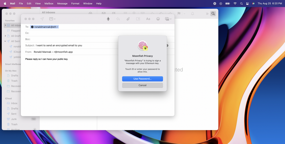This screenshot has height=144, width=285.
Task: Open the View menu
Action: [38, 3]
